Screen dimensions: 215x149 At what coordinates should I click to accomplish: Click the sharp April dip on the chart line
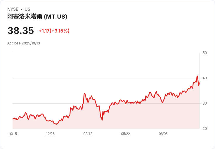coord(102,120)
